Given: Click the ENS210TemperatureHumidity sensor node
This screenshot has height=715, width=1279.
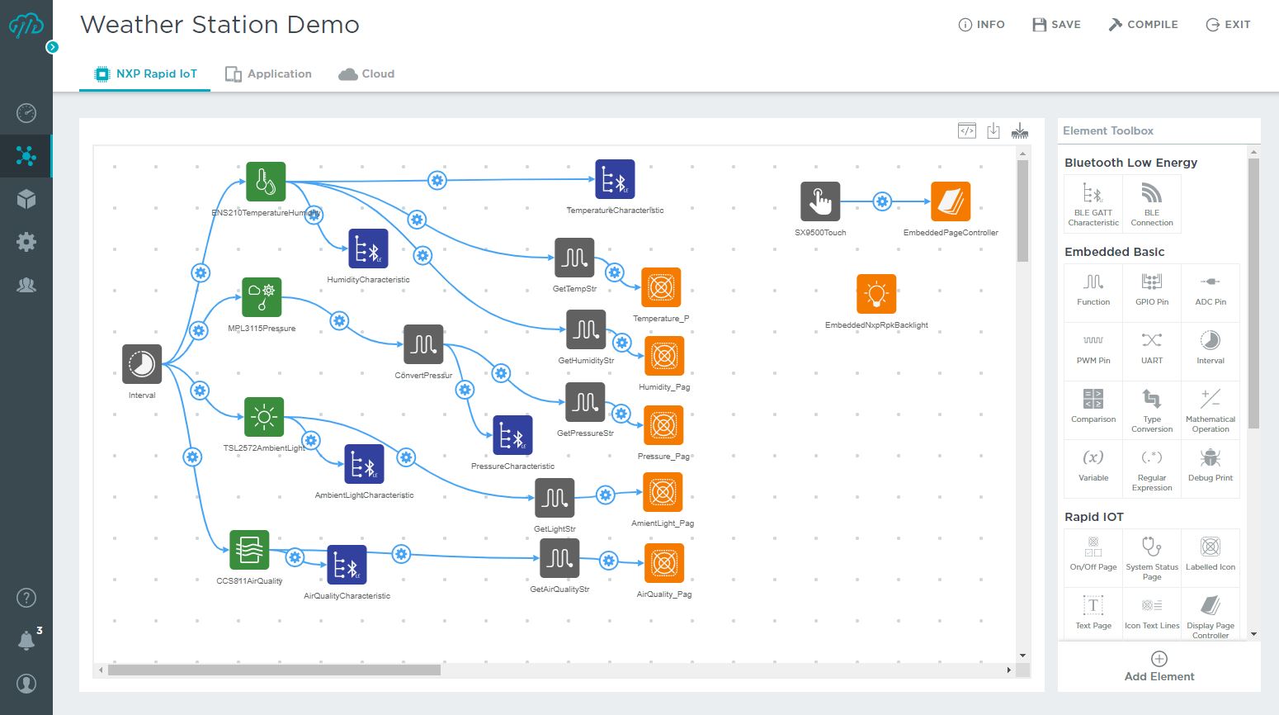Looking at the screenshot, I should pyautogui.click(x=266, y=182).
